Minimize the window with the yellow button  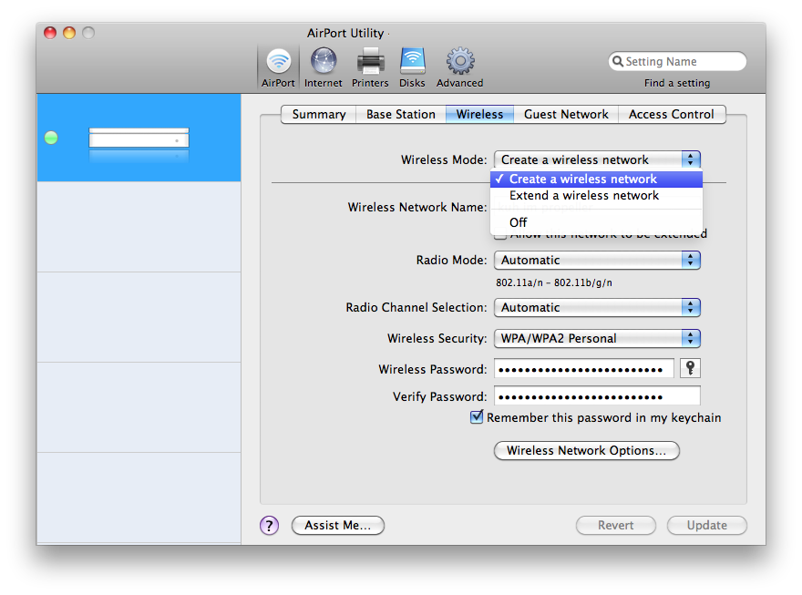click(69, 33)
